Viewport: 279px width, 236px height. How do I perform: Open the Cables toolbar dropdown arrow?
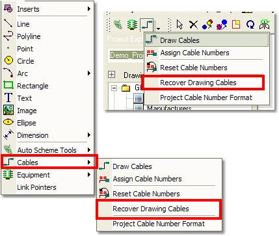pos(159,29)
